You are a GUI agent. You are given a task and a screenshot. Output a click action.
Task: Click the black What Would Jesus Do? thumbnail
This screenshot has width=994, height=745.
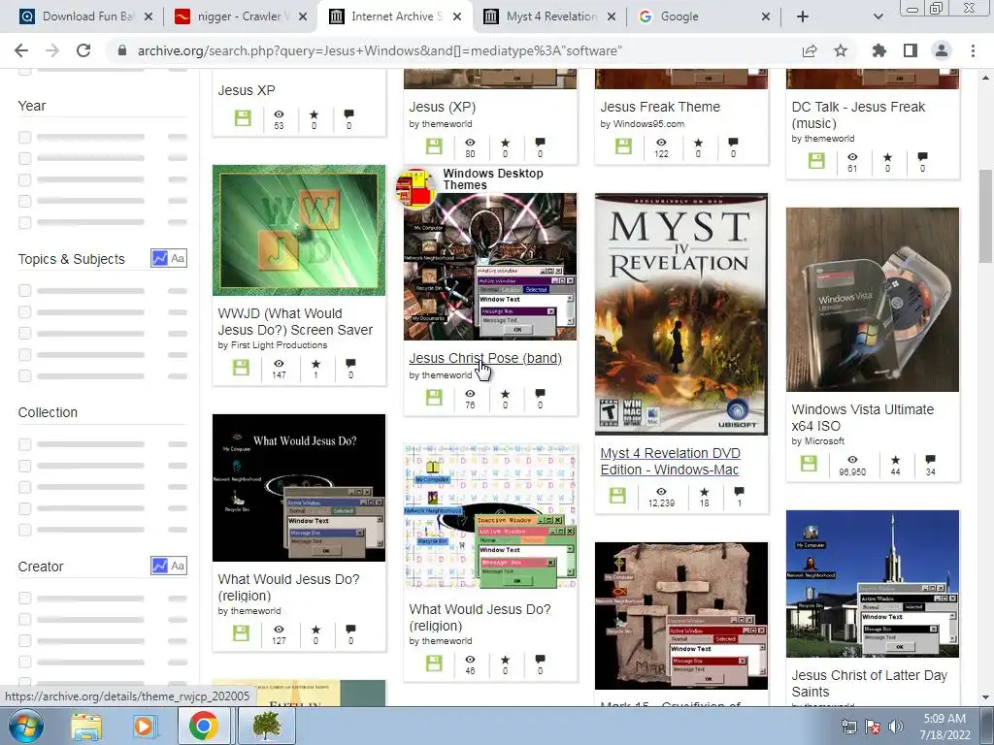coord(299,488)
